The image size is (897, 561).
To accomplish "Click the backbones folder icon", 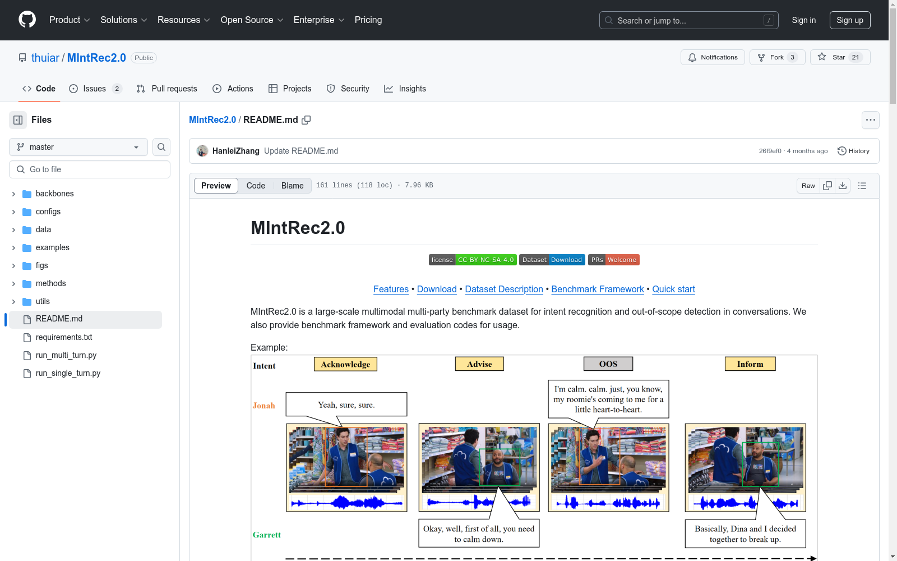I will (27, 194).
